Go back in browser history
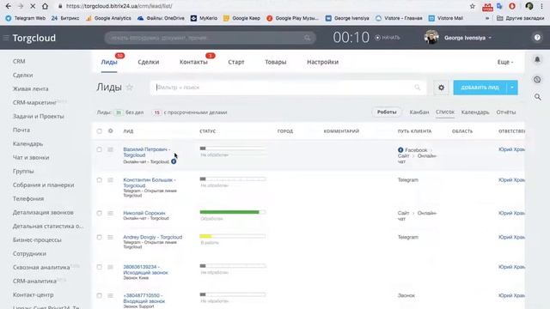550x309 pixels. tap(9, 6)
